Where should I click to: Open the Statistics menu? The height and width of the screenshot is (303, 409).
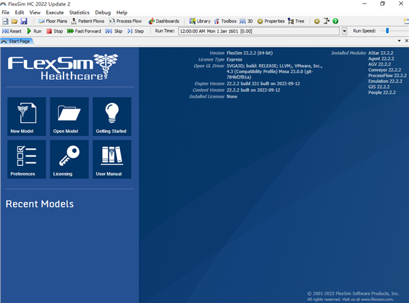pos(79,12)
